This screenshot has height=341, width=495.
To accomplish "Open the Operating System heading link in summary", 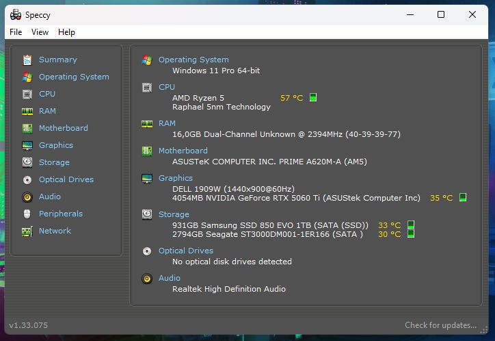I will [193, 60].
